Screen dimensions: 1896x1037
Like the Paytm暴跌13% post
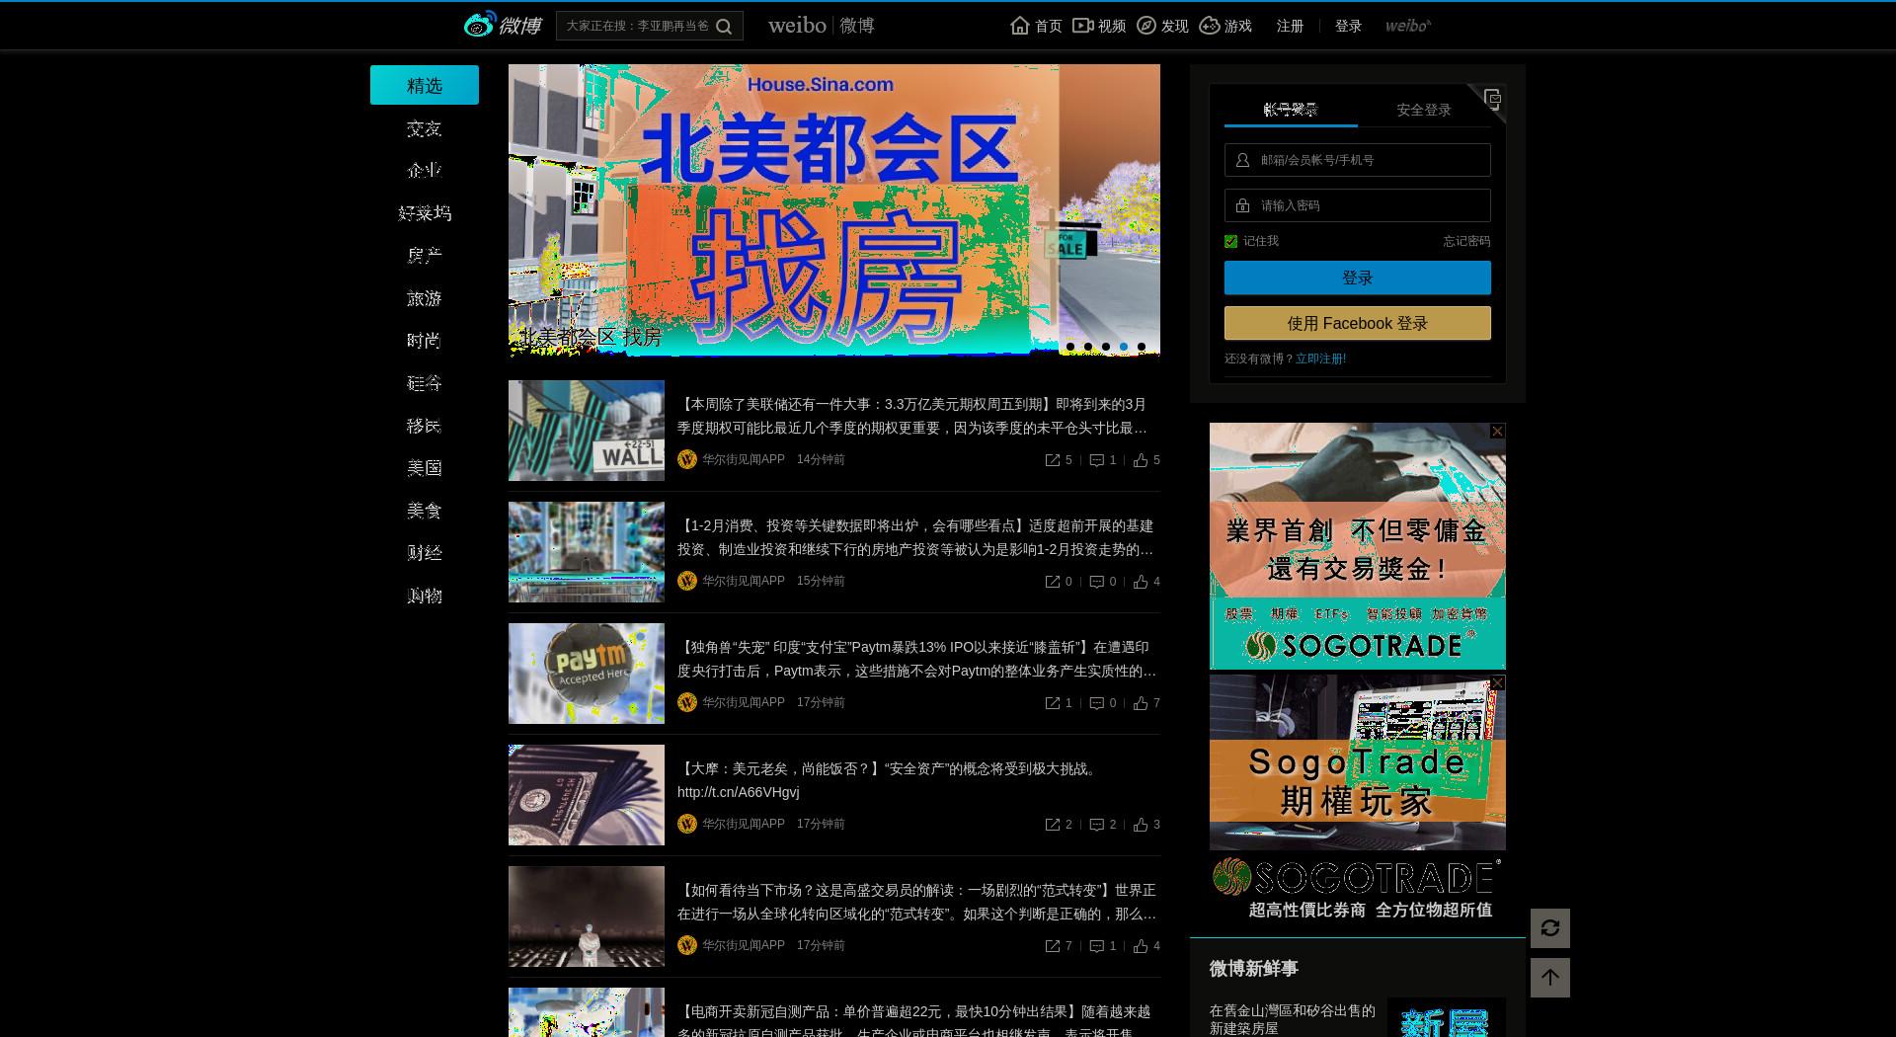pyautogui.click(x=1141, y=703)
